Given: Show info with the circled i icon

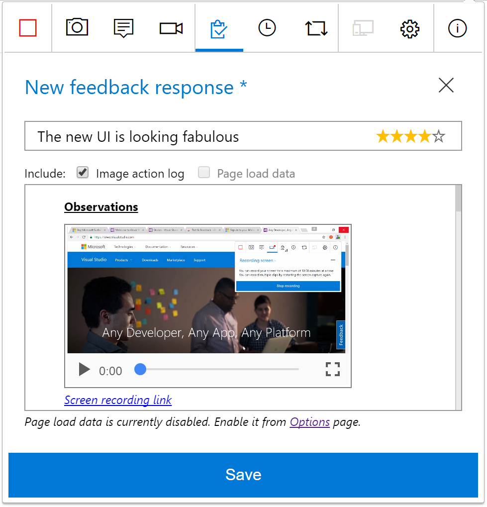Looking at the screenshot, I should [457, 28].
